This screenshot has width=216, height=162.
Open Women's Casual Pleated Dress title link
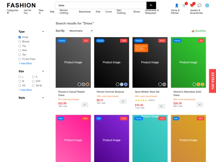(71, 94)
